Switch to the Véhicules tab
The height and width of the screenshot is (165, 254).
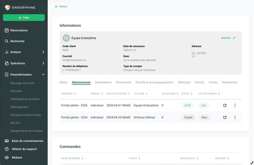184,82
